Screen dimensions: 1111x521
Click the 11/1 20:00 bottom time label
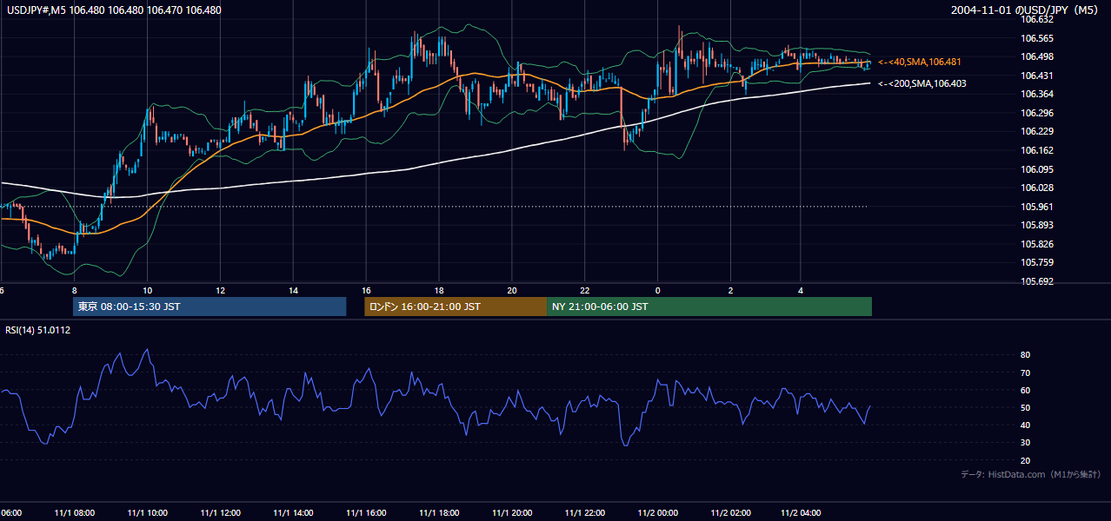point(512,512)
